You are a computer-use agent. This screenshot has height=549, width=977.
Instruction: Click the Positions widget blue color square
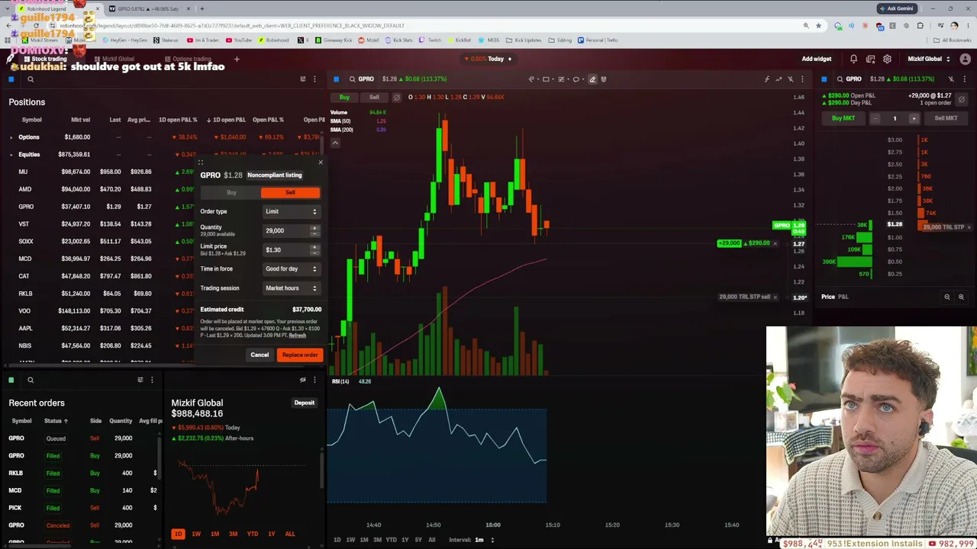[11, 79]
